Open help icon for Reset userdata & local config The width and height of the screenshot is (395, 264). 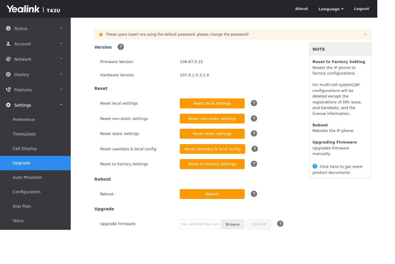pyautogui.click(x=255, y=149)
